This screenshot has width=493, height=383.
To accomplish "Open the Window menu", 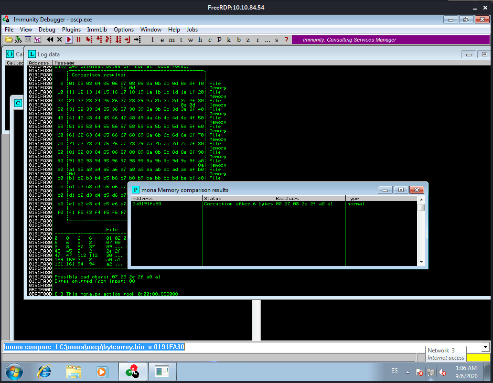I will point(151,30).
